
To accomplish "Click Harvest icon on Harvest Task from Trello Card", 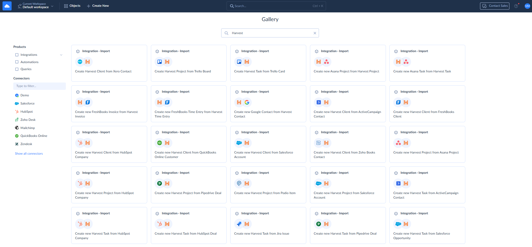I will point(247,62).
